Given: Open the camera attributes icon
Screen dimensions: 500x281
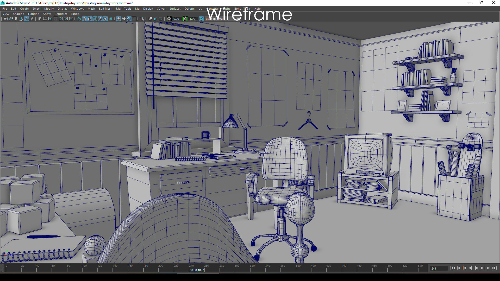Looking at the screenshot, I should point(11,19).
